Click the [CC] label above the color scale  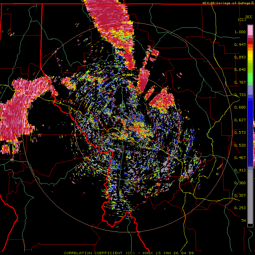pos(242,20)
